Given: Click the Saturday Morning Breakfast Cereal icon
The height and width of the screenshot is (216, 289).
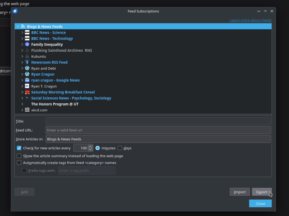Looking at the screenshot, I should 27,92.
